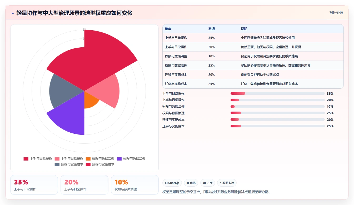The width and height of the screenshot is (354, 205).
Task: Select the 小团队通常应先验证成员能否持续使用 cell
Action: (x=268, y=38)
